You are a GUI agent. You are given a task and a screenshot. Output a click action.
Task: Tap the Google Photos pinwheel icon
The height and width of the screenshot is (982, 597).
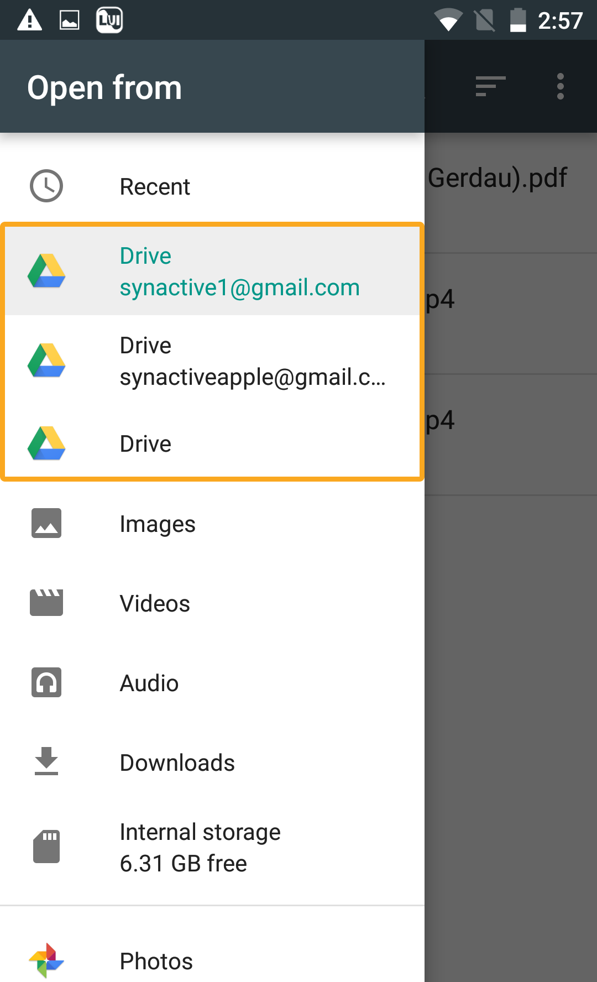[46, 960]
